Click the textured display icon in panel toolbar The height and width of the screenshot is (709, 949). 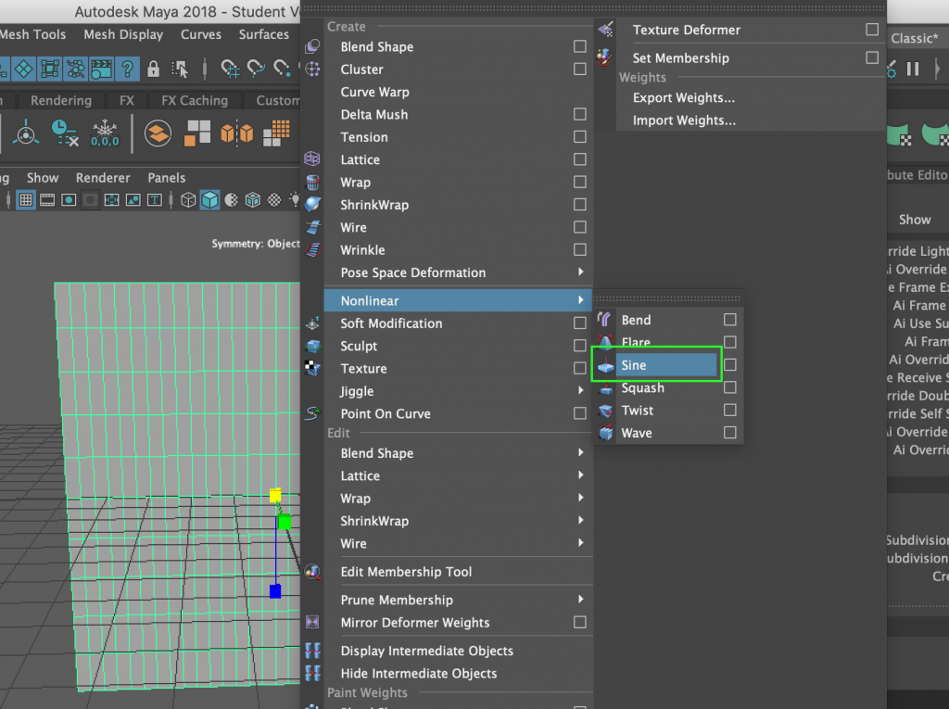[x=253, y=199]
